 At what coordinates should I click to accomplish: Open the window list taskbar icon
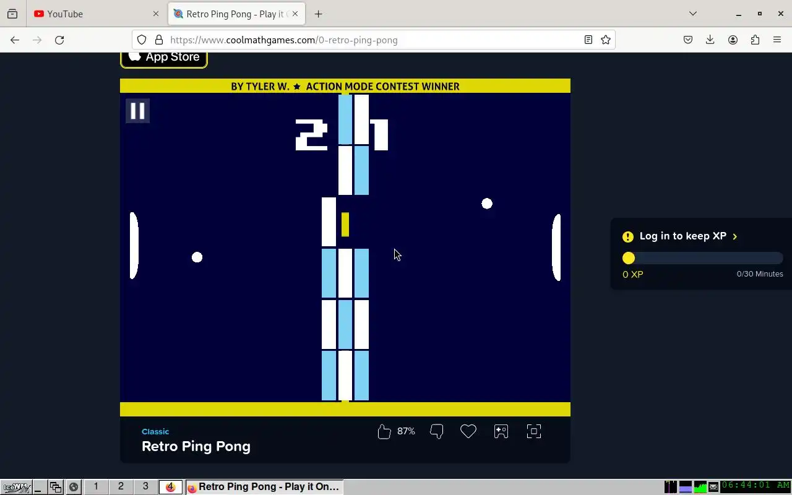55,487
